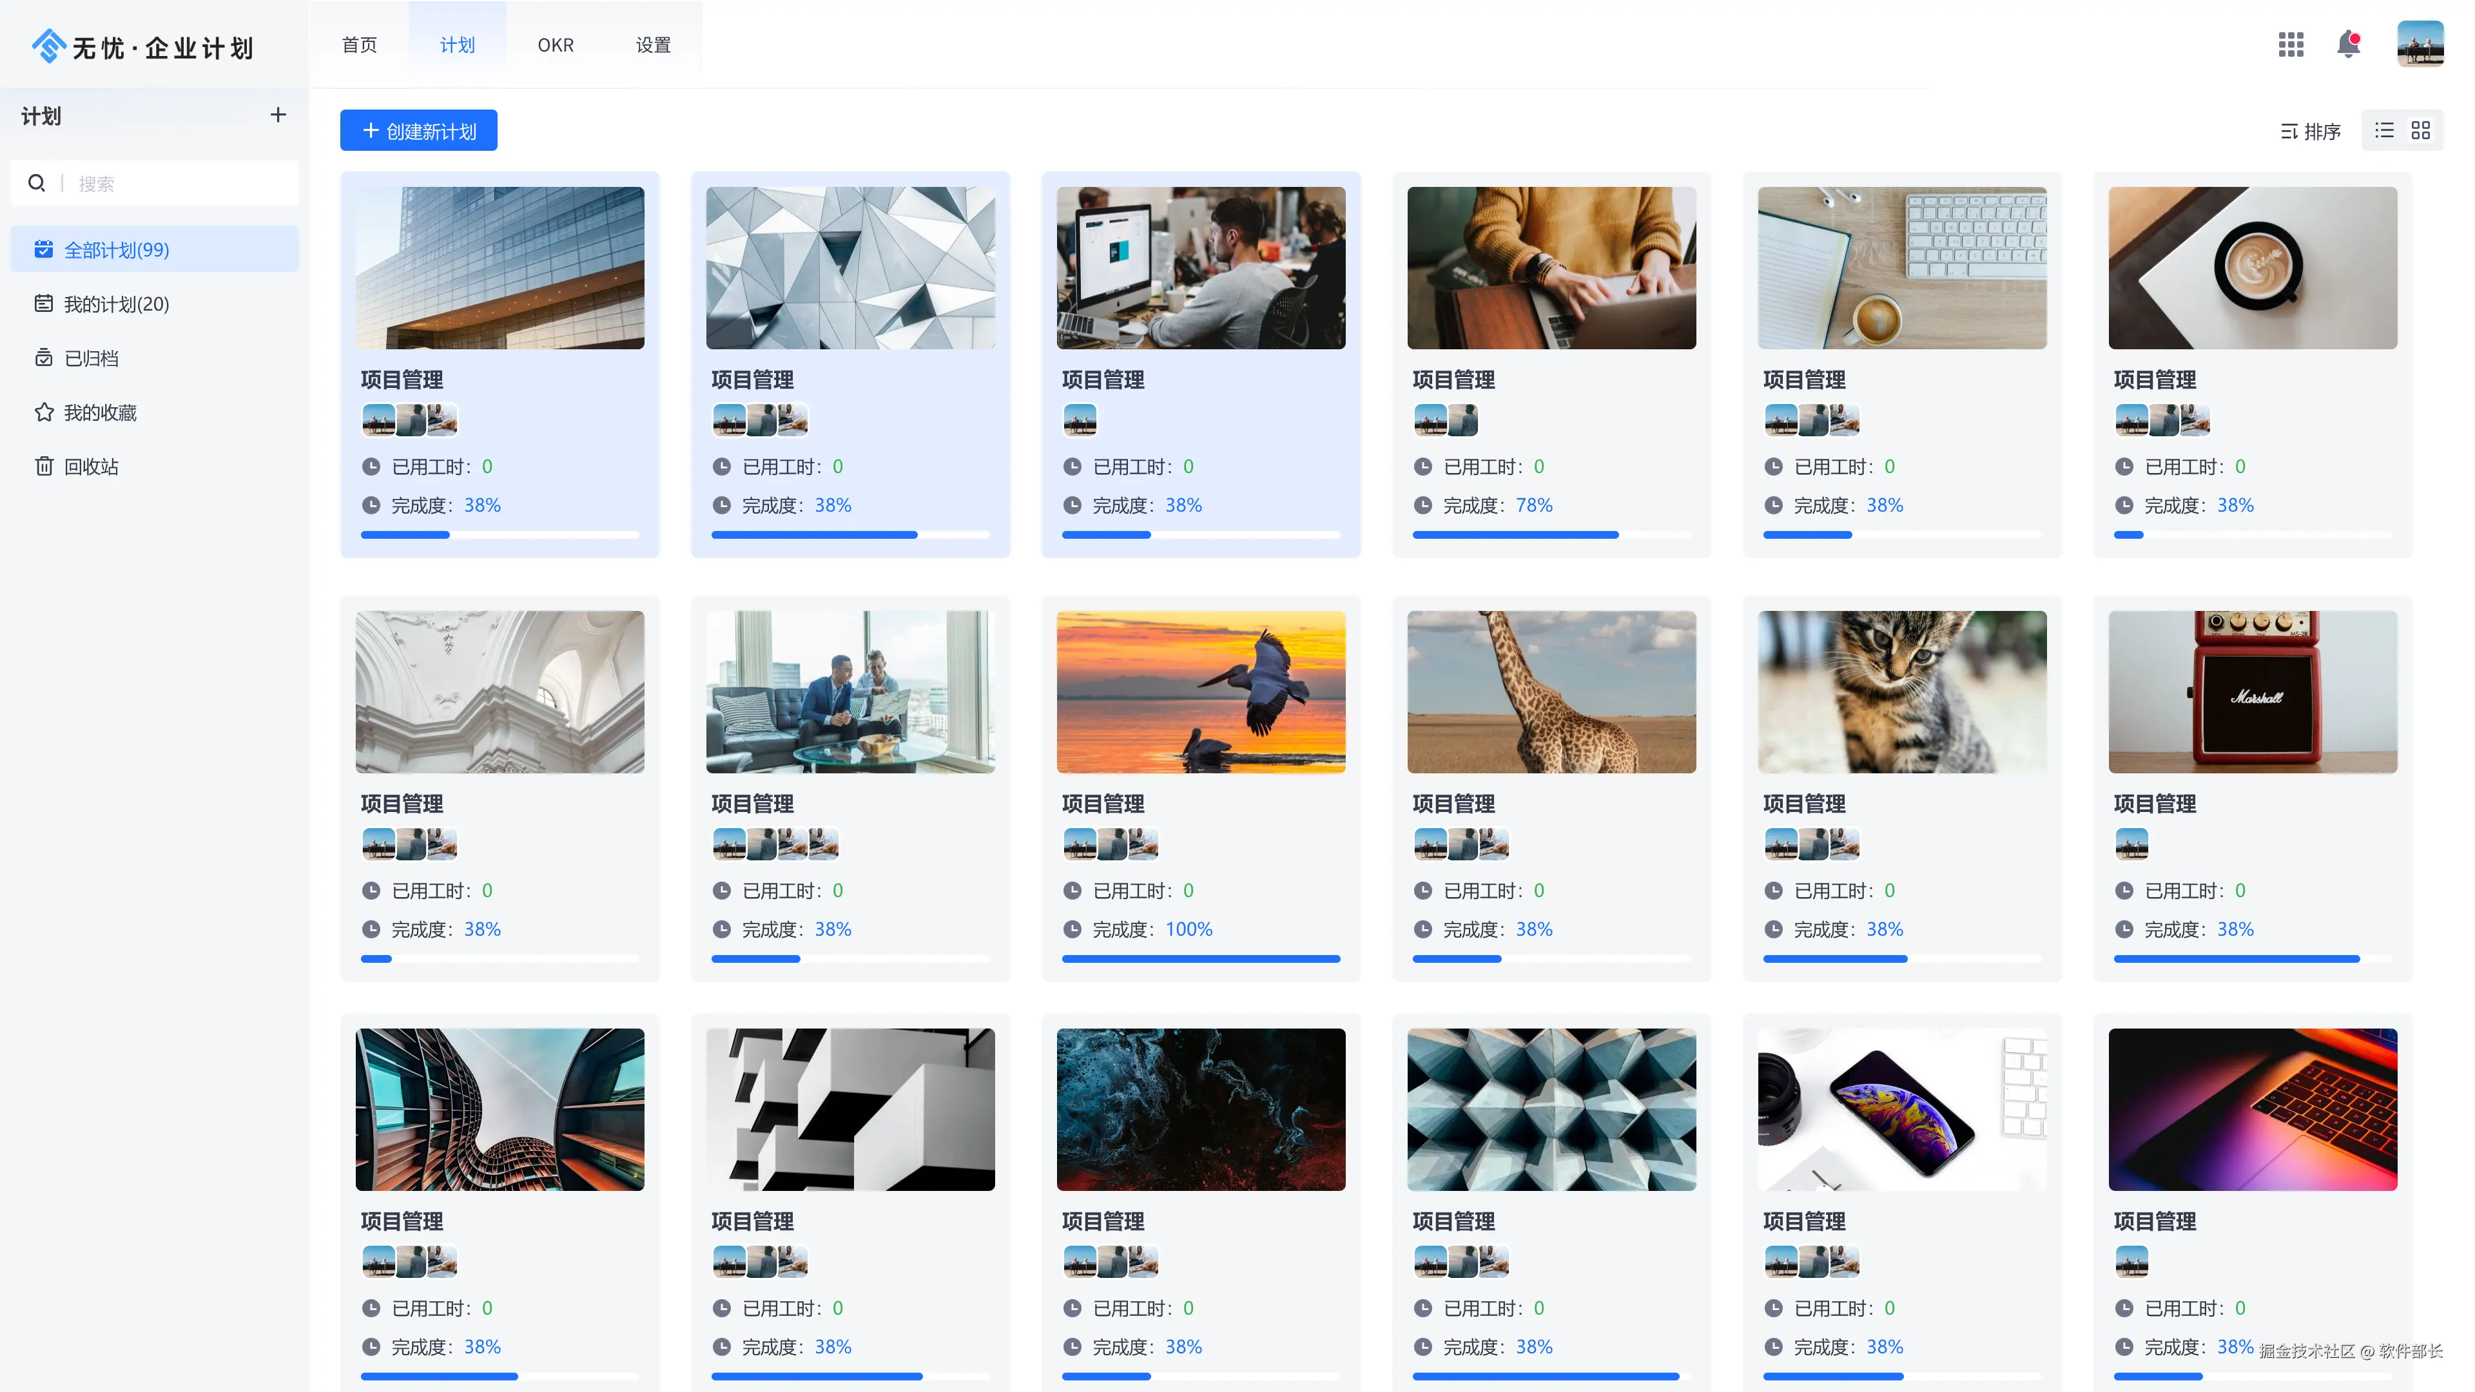
Task: Click the notification bell icon
Action: [2348, 44]
